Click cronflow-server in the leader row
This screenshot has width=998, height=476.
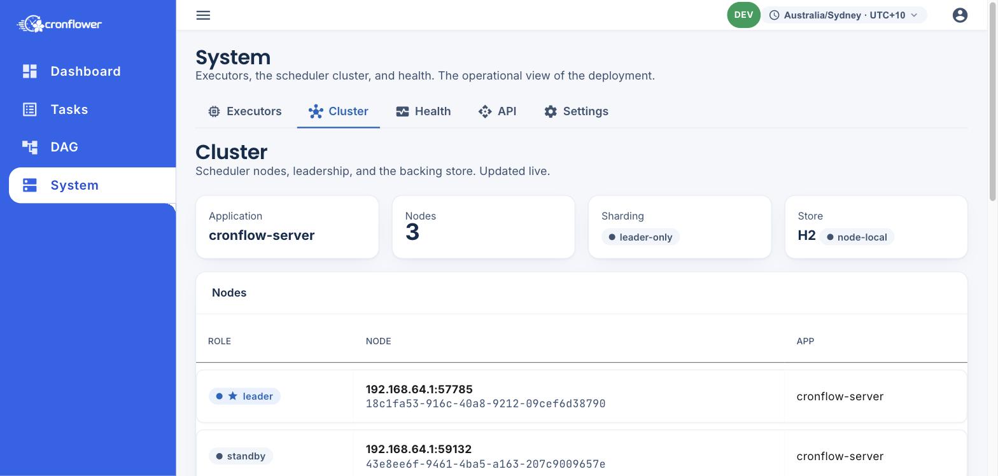840,396
